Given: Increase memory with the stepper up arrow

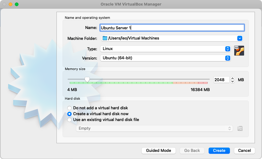Looking at the screenshot, I should [x=233, y=78].
